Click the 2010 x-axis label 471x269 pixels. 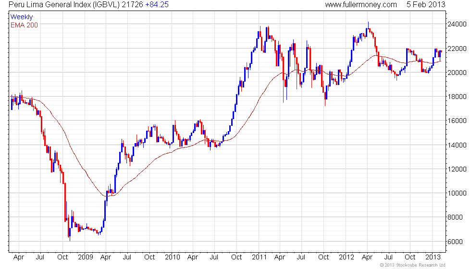(173, 257)
